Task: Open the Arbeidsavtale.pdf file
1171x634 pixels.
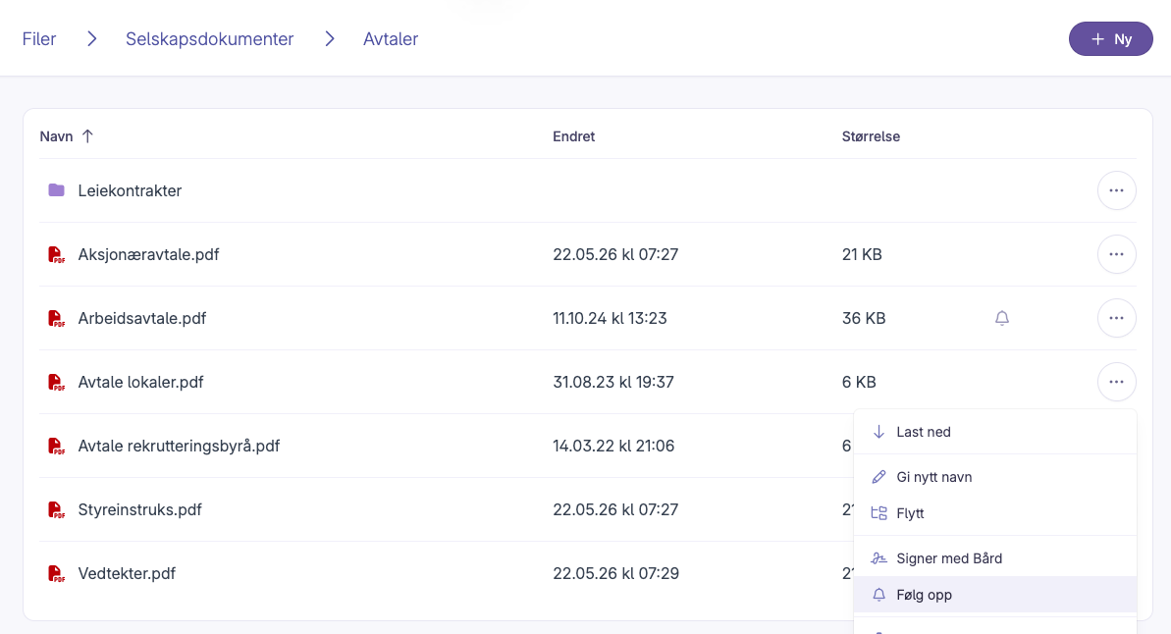Action: [x=142, y=318]
